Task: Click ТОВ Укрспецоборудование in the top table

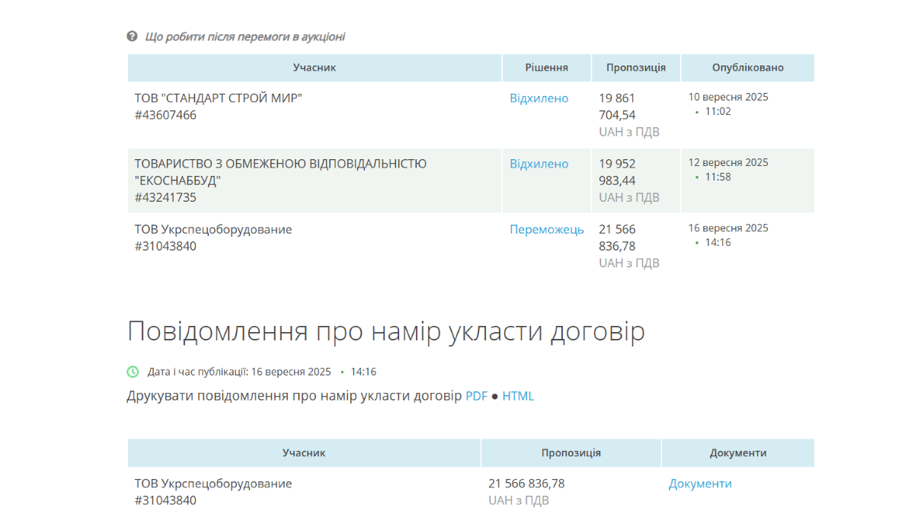Action: pos(213,229)
